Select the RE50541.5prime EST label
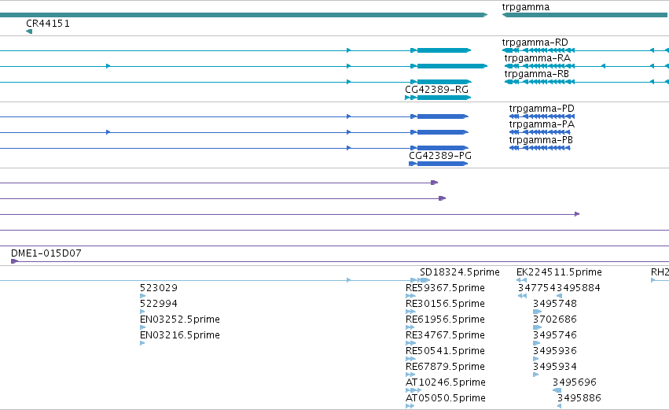 click(x=445, y=351)
